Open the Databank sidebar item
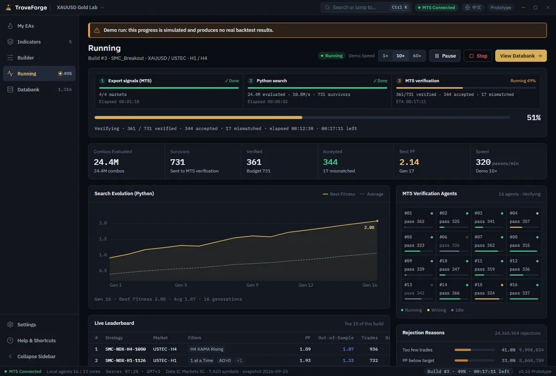The height and width of the screenshot is (376, 556). tap(39, 89)
